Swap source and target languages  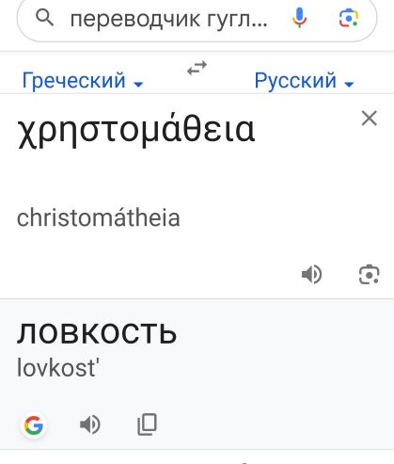pos(197,68)
